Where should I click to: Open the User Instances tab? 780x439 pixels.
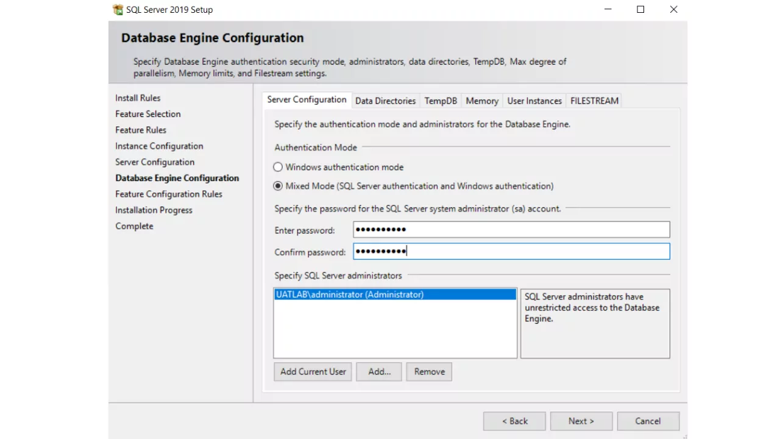(x=534, y=101)
